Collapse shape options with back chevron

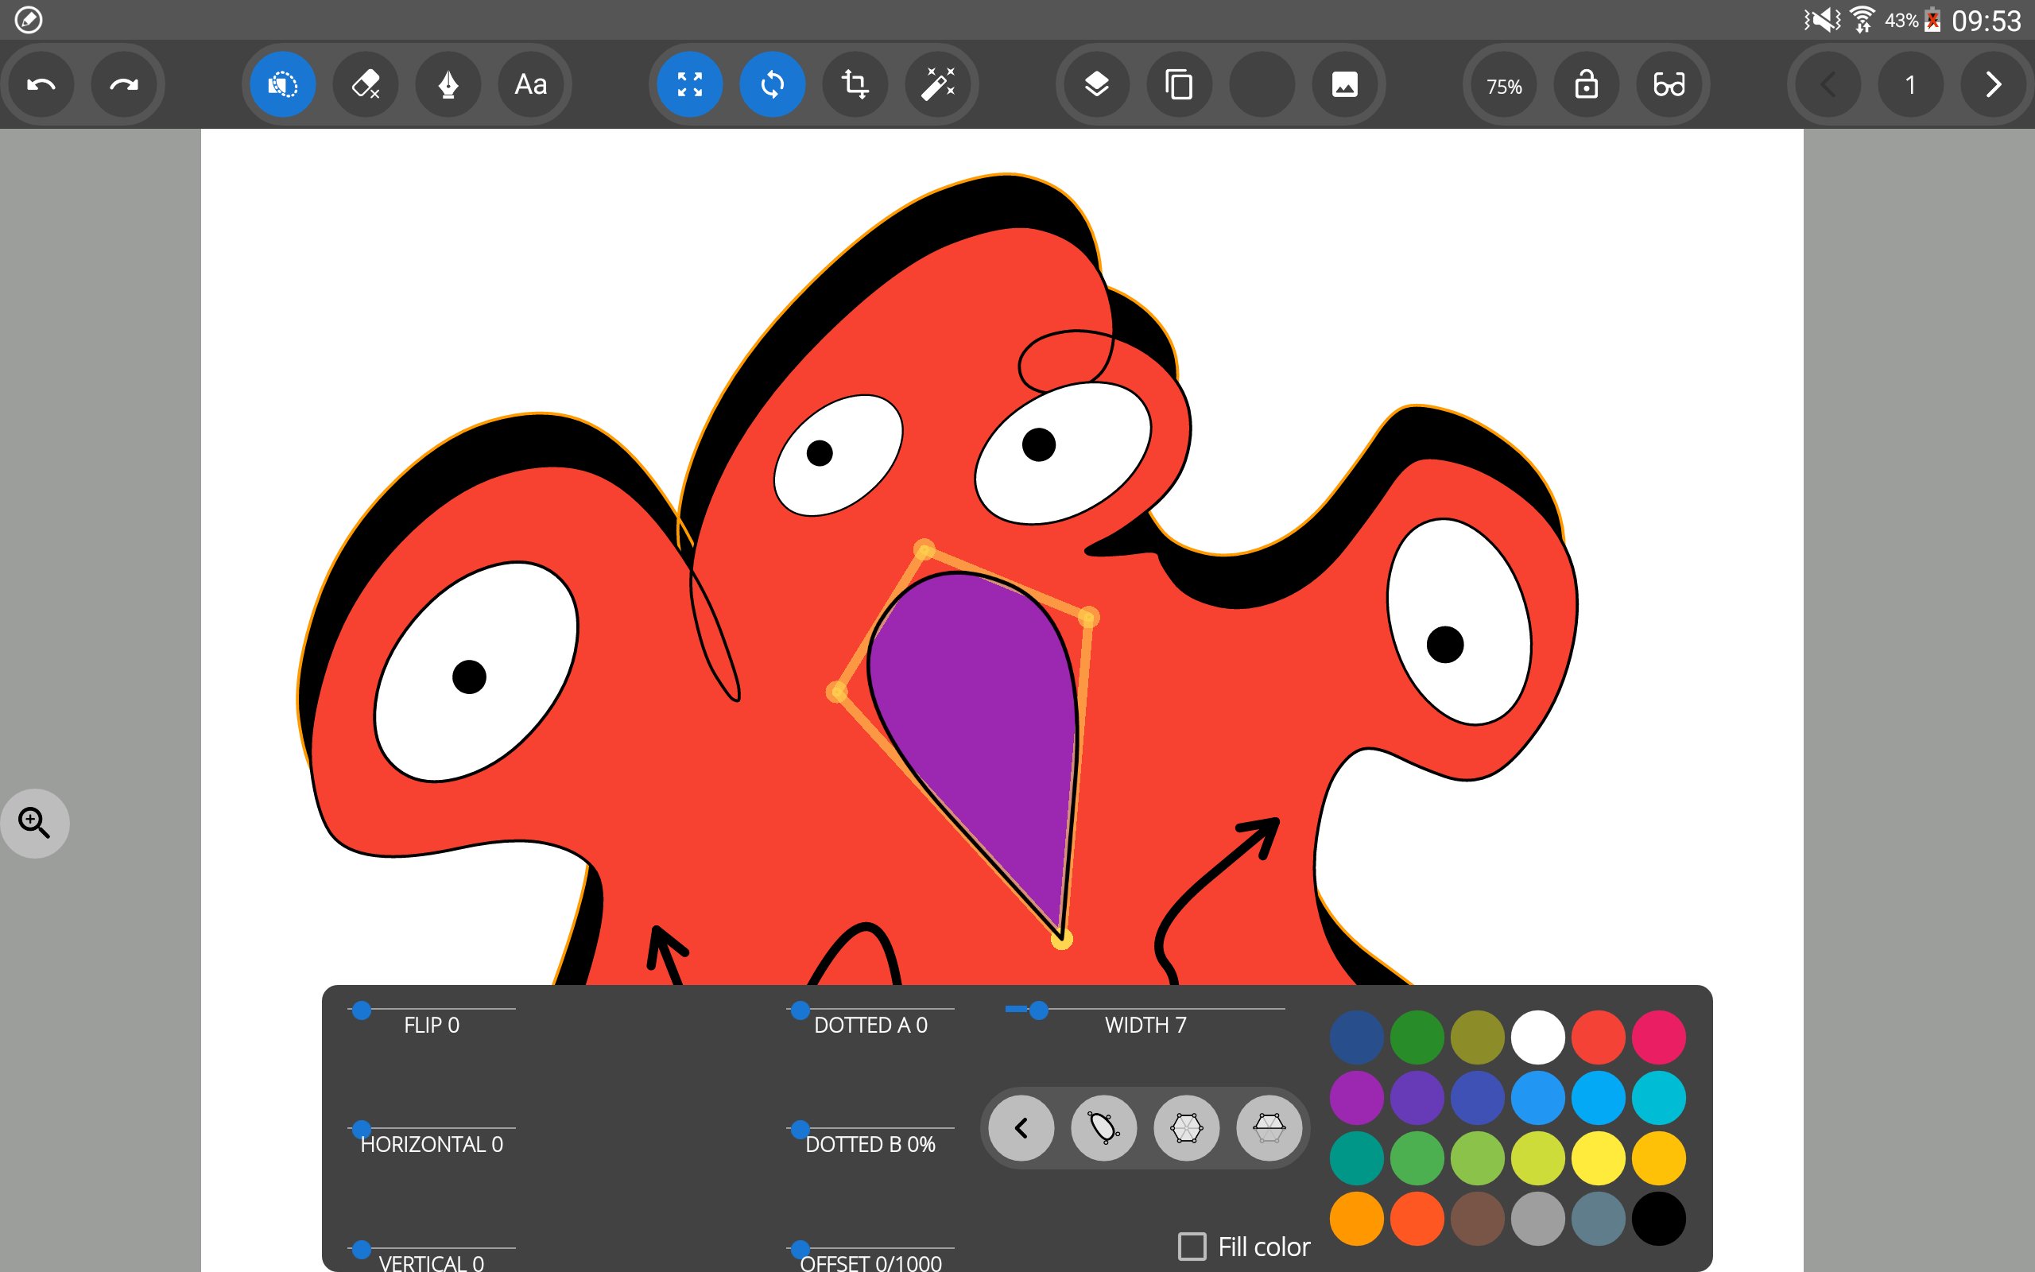[1021, 1128]
